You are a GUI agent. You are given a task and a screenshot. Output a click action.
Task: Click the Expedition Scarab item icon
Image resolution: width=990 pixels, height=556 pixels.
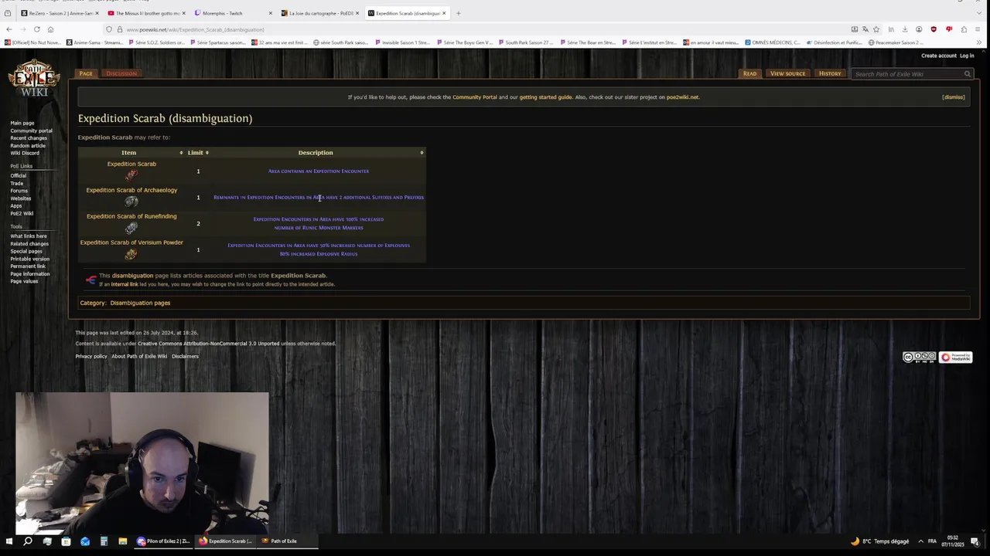(131, 175)
